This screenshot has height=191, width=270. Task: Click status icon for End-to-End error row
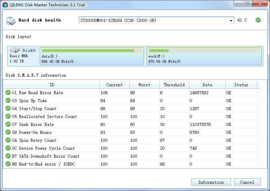tap(8, 164)
